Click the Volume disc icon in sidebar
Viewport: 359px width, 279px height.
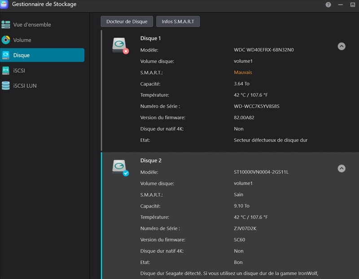tap(6, 40)
